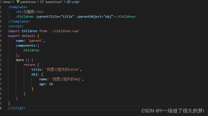This screenshot has width=208, height=116.
Task: Click the from keyword in import line
Action: [x=43, y=31]
